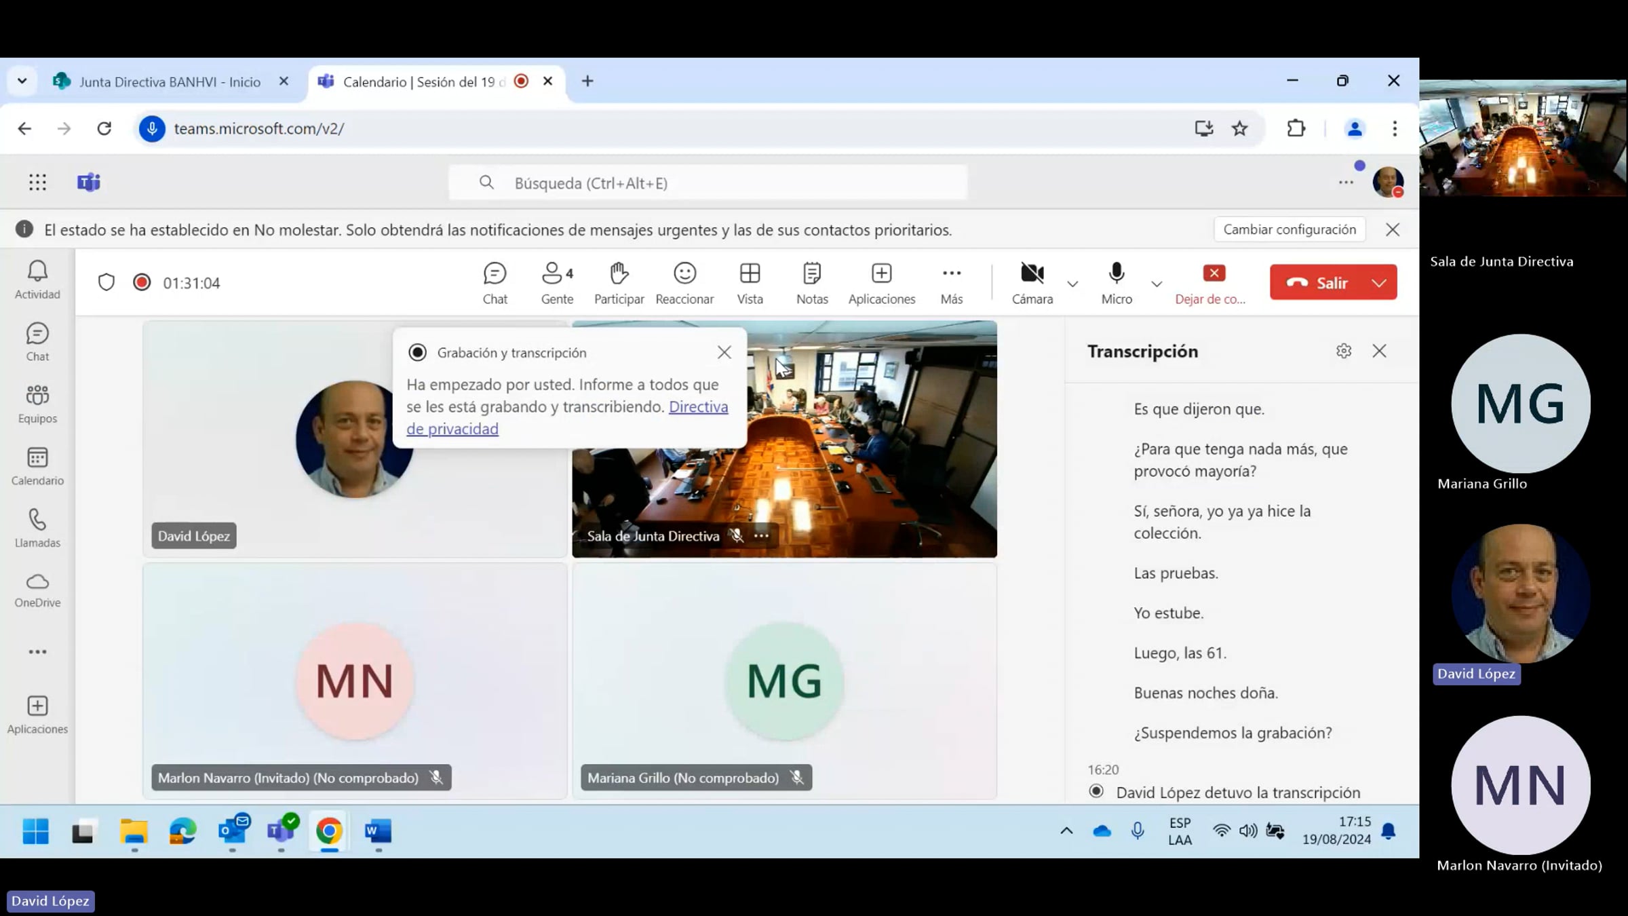Open Outlook from the taskbar
This screenshot has width=1628, height=916.
coord(233,831)
